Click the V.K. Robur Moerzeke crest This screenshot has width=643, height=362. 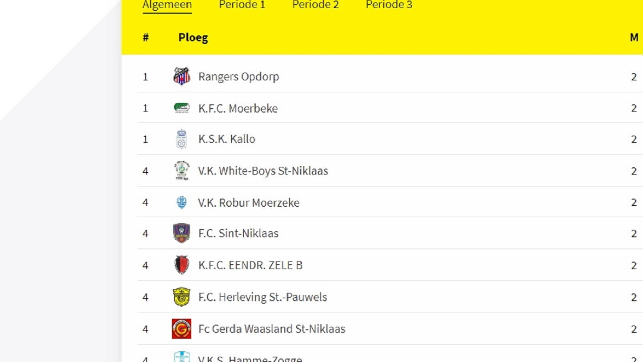(182, 202)
